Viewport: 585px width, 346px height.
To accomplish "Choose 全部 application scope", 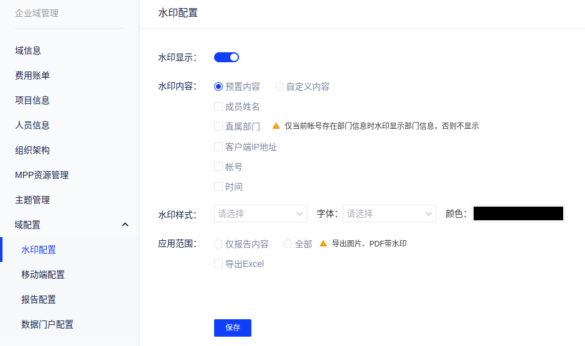I will tap(288, 244).
